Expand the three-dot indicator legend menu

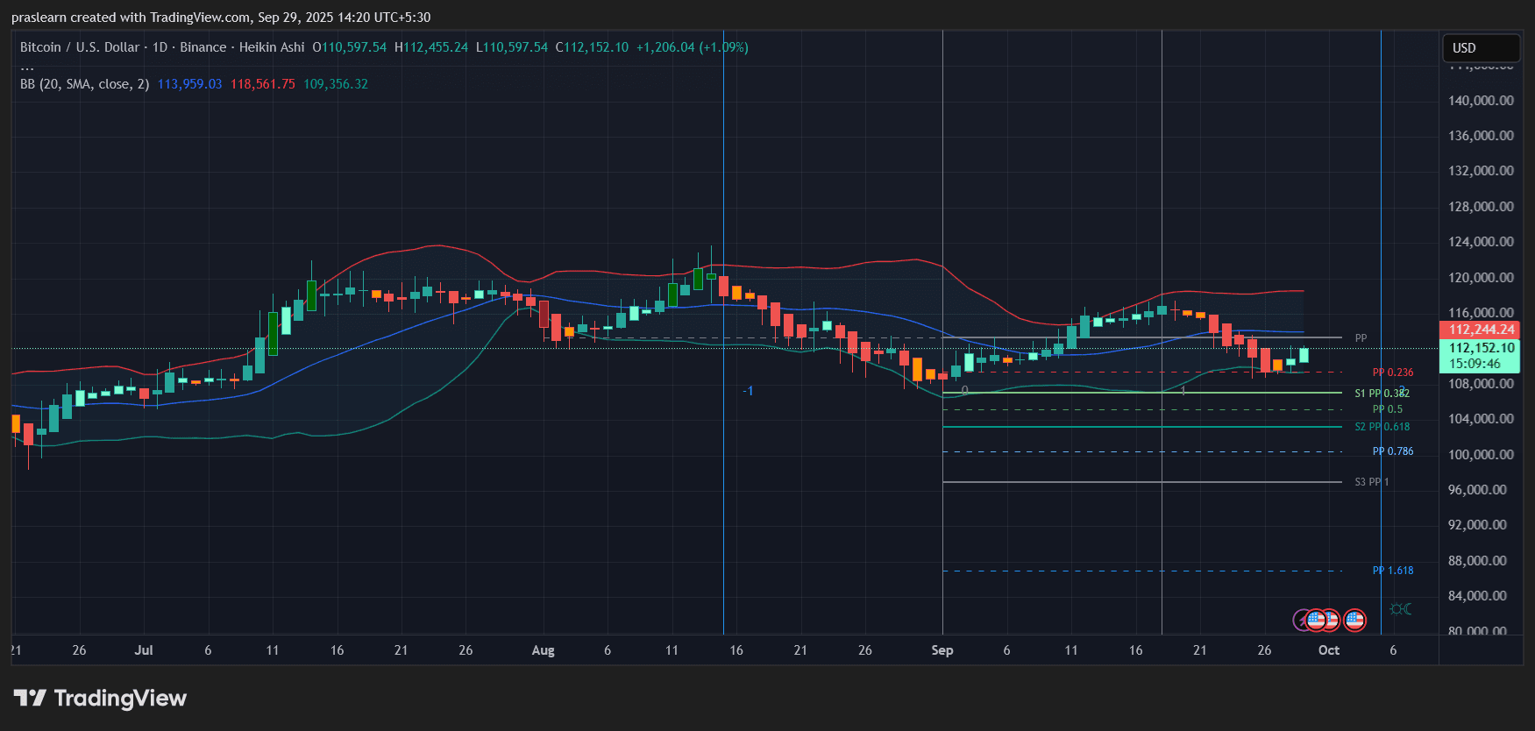tap(27, 67)
